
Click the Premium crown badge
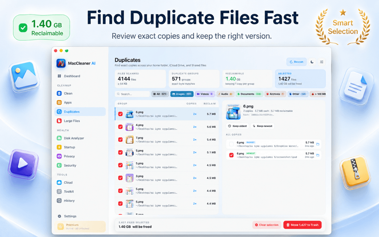click(60, 226)
